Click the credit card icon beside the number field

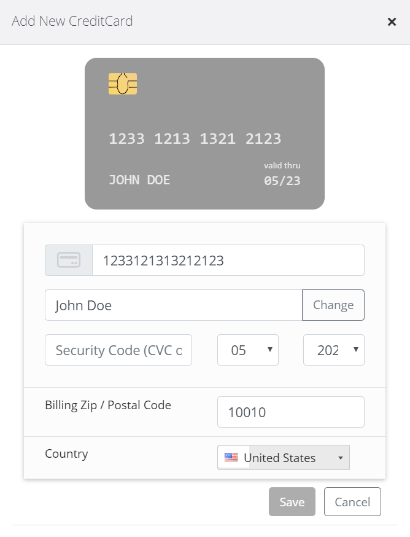(x=69, y=261)
